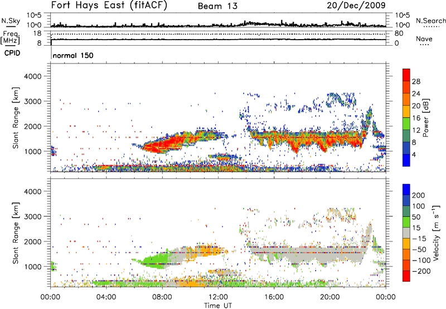Click the 'normal 150' CPID text

[73, 55]
